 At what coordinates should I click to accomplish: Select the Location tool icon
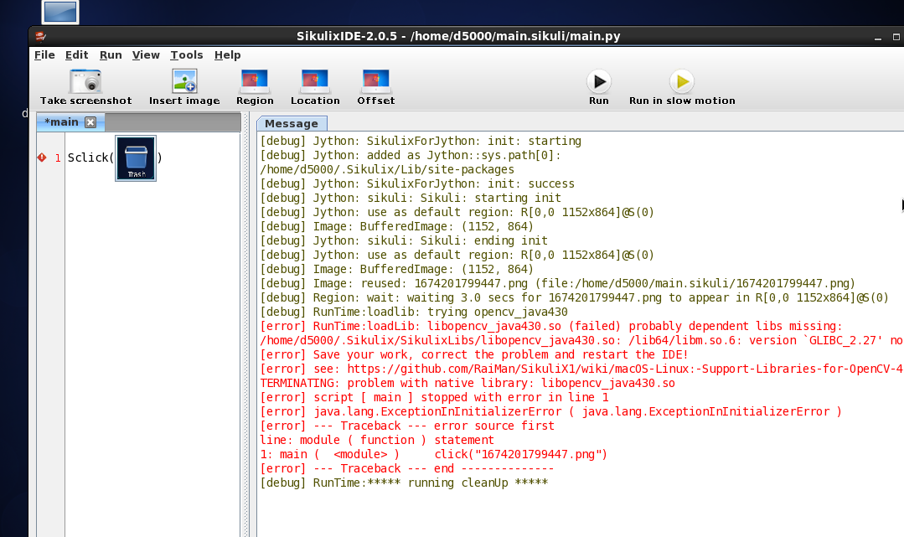pos(315,81)
